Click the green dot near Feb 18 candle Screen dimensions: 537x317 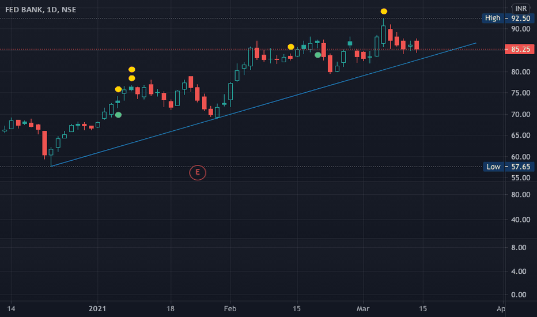point(318,55)
